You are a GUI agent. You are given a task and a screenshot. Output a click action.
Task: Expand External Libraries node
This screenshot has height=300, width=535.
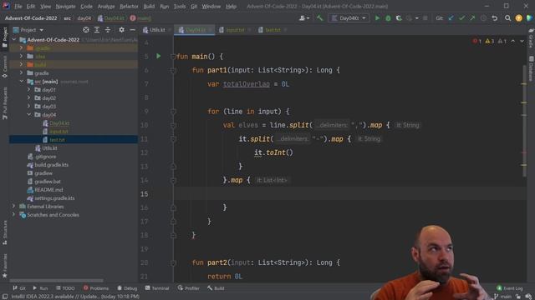[13, 206]
